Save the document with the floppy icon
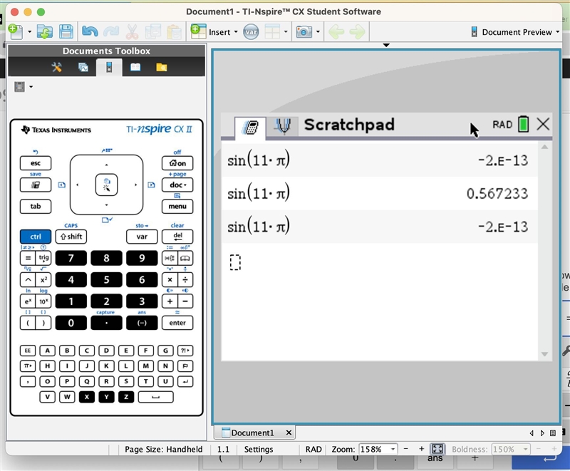The width and height of the screenshot is (570, 471). click(x=66, y=32)
